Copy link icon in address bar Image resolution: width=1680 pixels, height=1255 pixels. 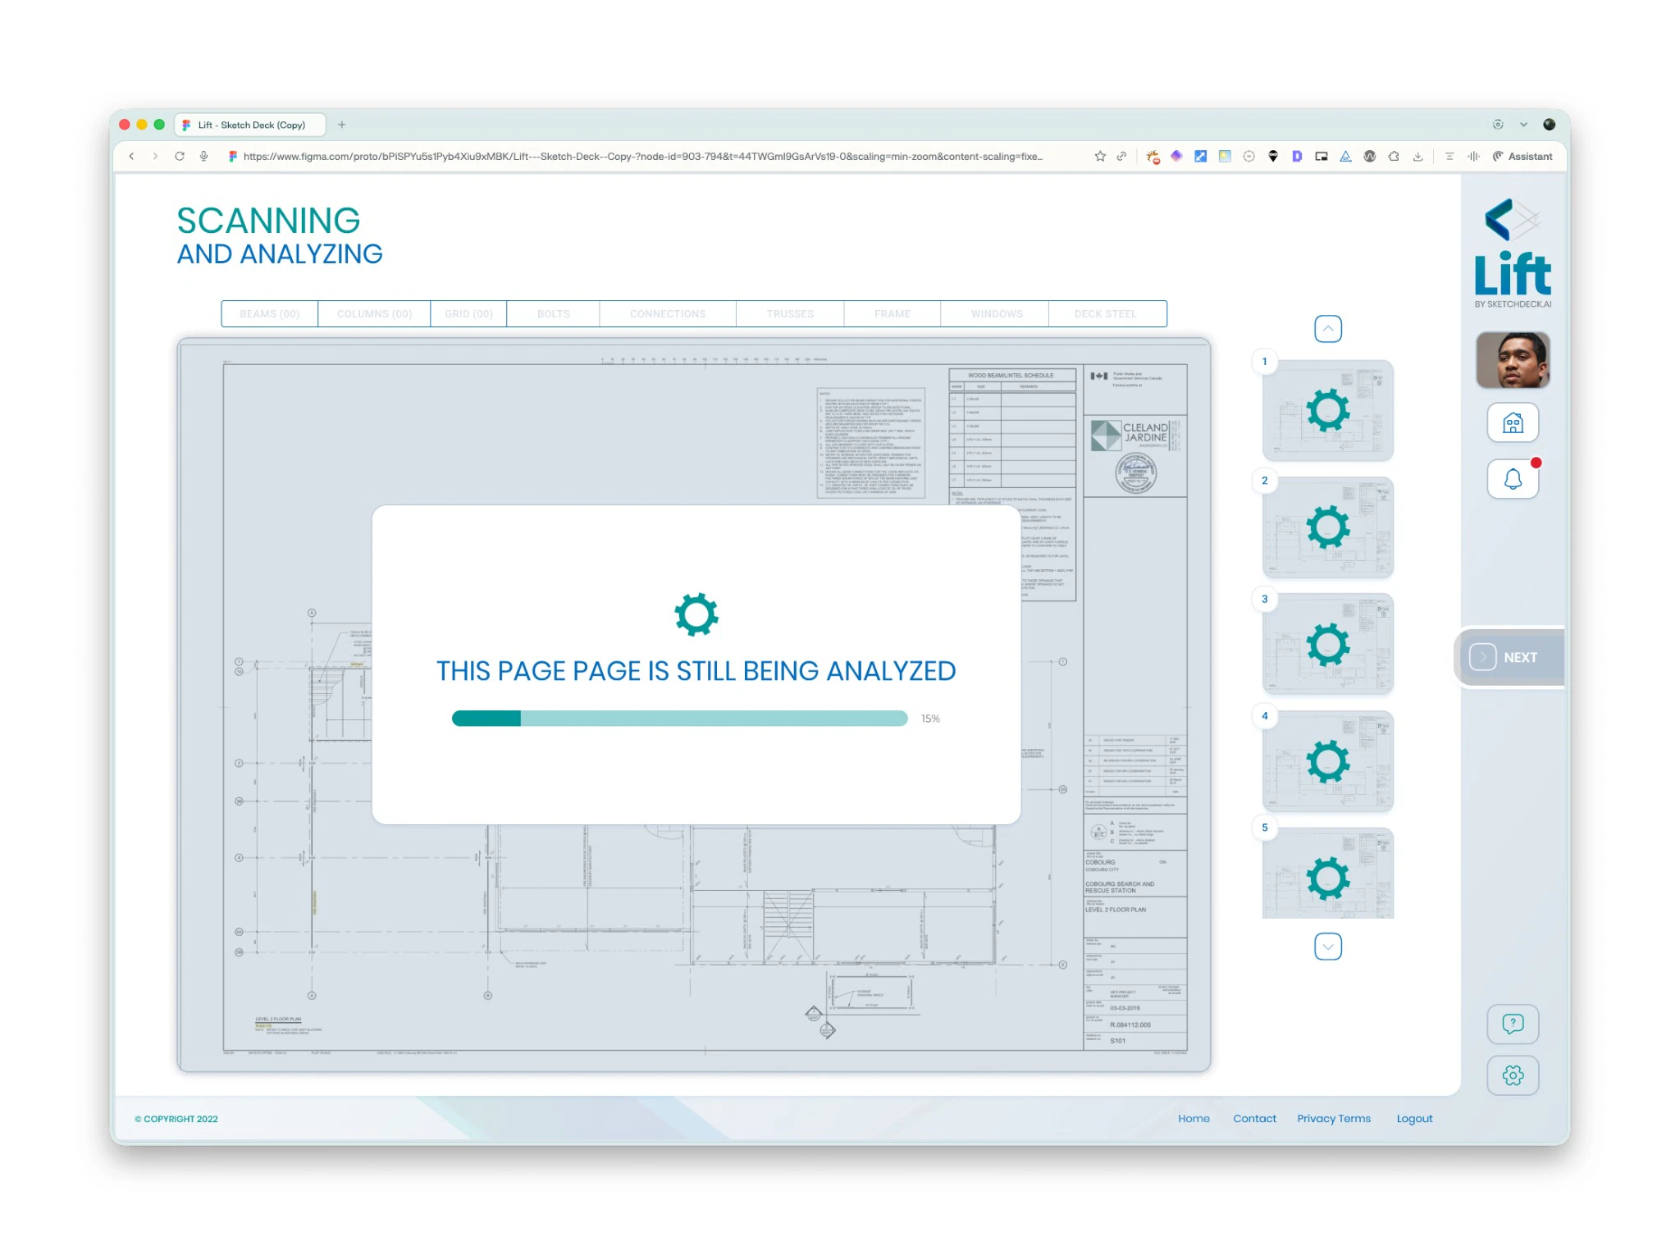[x=1121, y=157]
